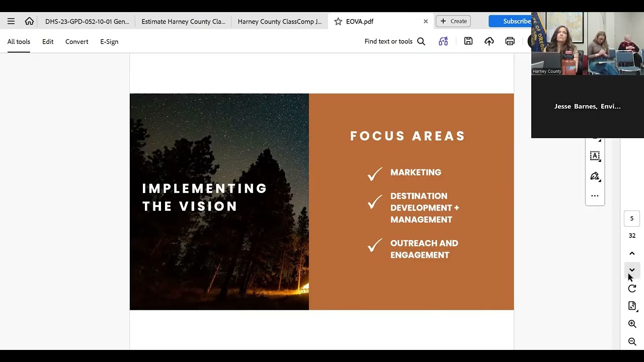The width and height of the screenshot is (644, 362).
Task: Click DESTINATION DEVELOPMENT + MANAGEMENT text
Action: click(425, 208)
